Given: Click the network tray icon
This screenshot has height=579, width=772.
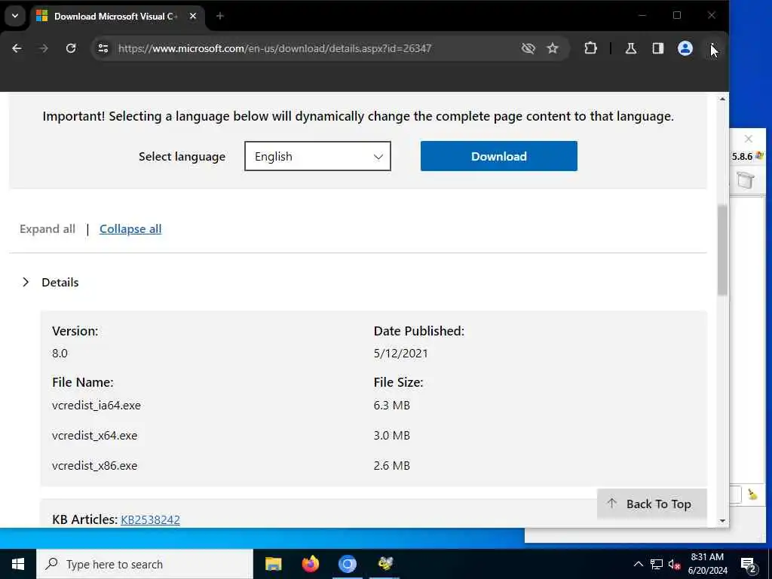Looking at the screenshot, I should [657, 564].
